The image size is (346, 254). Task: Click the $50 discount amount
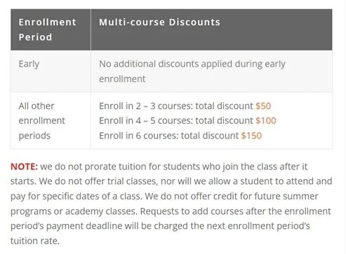tap(263, 106)
